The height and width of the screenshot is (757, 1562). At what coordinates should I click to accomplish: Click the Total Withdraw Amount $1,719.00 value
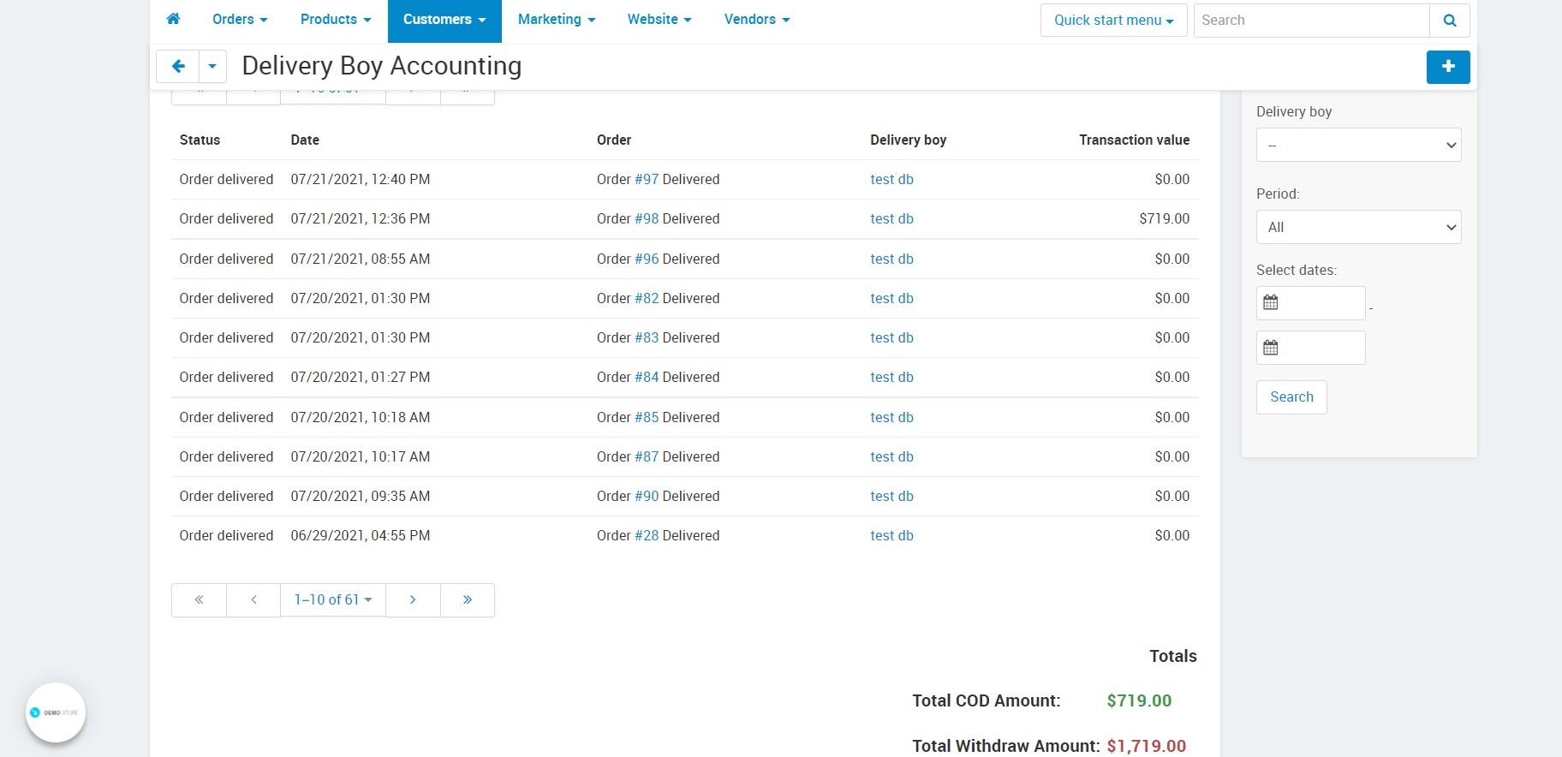pyautogui.click(x=1146, y=746)
